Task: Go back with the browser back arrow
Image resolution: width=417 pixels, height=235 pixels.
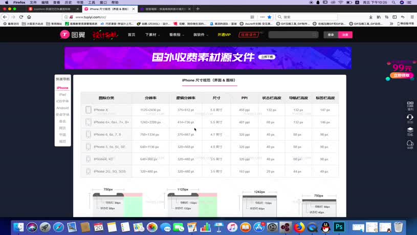Action: pyautogui.click(x=5, y=17)
